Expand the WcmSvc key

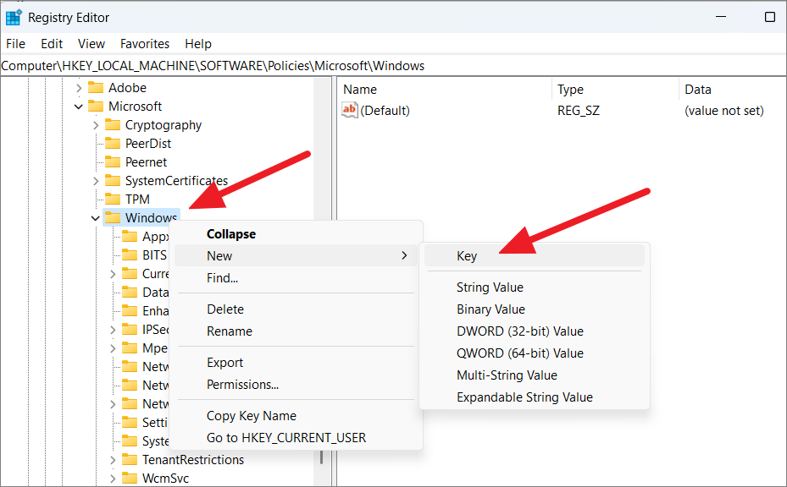point(113,479)
